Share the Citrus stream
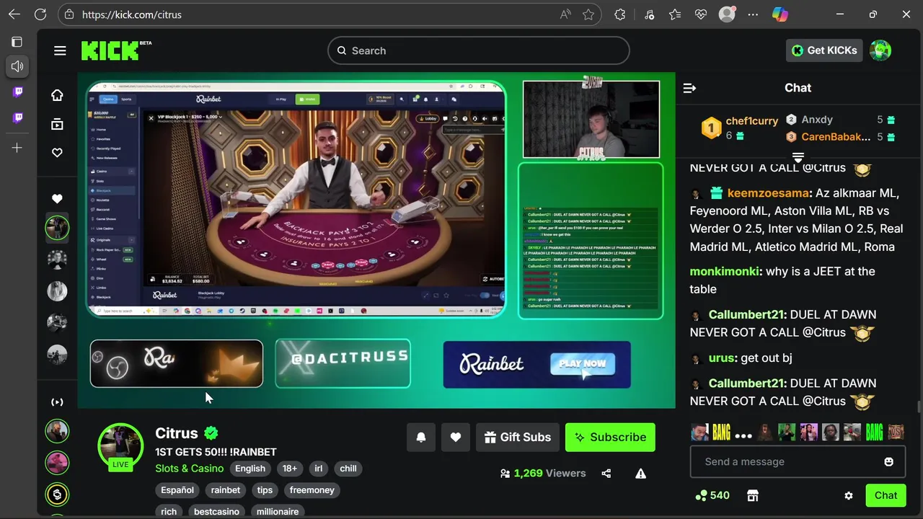 click(606, 474)
